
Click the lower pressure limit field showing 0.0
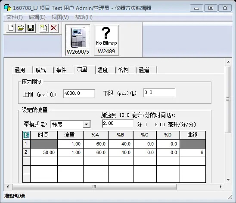(159, 93)
